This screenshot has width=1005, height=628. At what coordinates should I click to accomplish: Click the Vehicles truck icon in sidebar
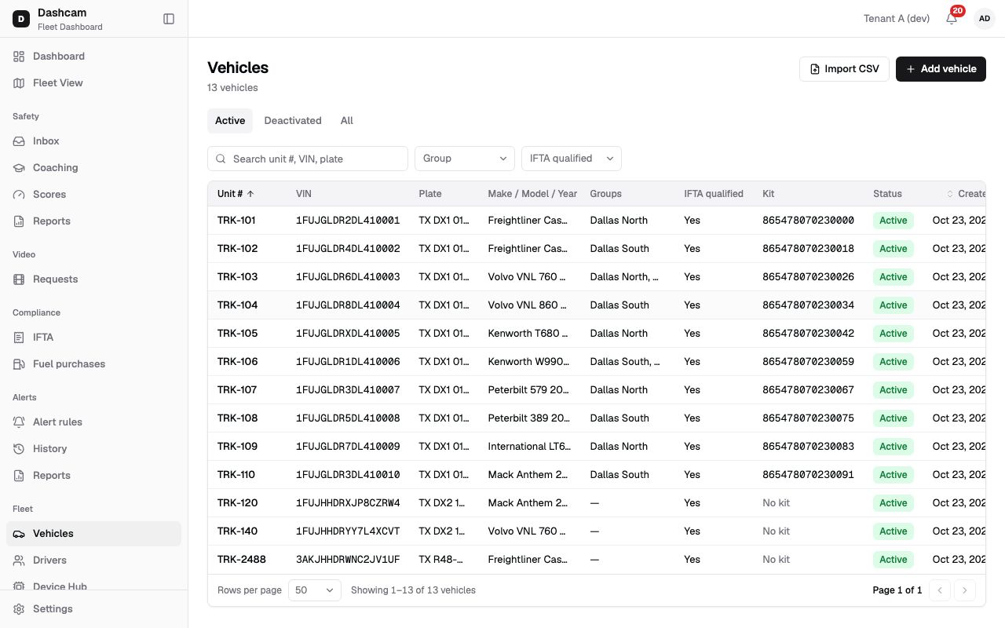click(19, 534)
